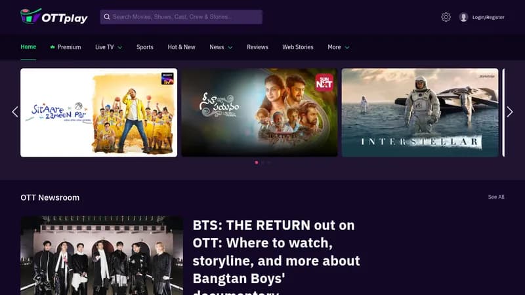Expand the Live TV chevron

[120, 47]
